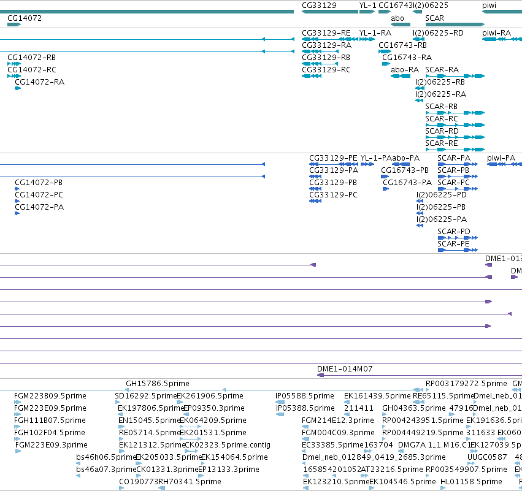Click the GH15786.5prime EST label

(x=158, y=384)
